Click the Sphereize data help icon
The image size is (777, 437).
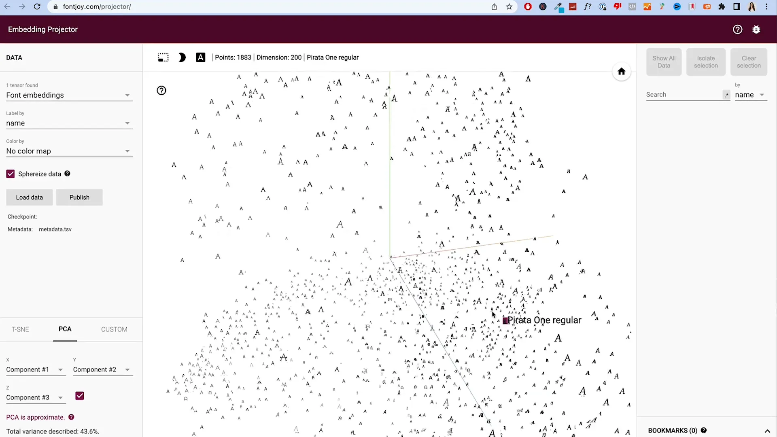(68, 174)
